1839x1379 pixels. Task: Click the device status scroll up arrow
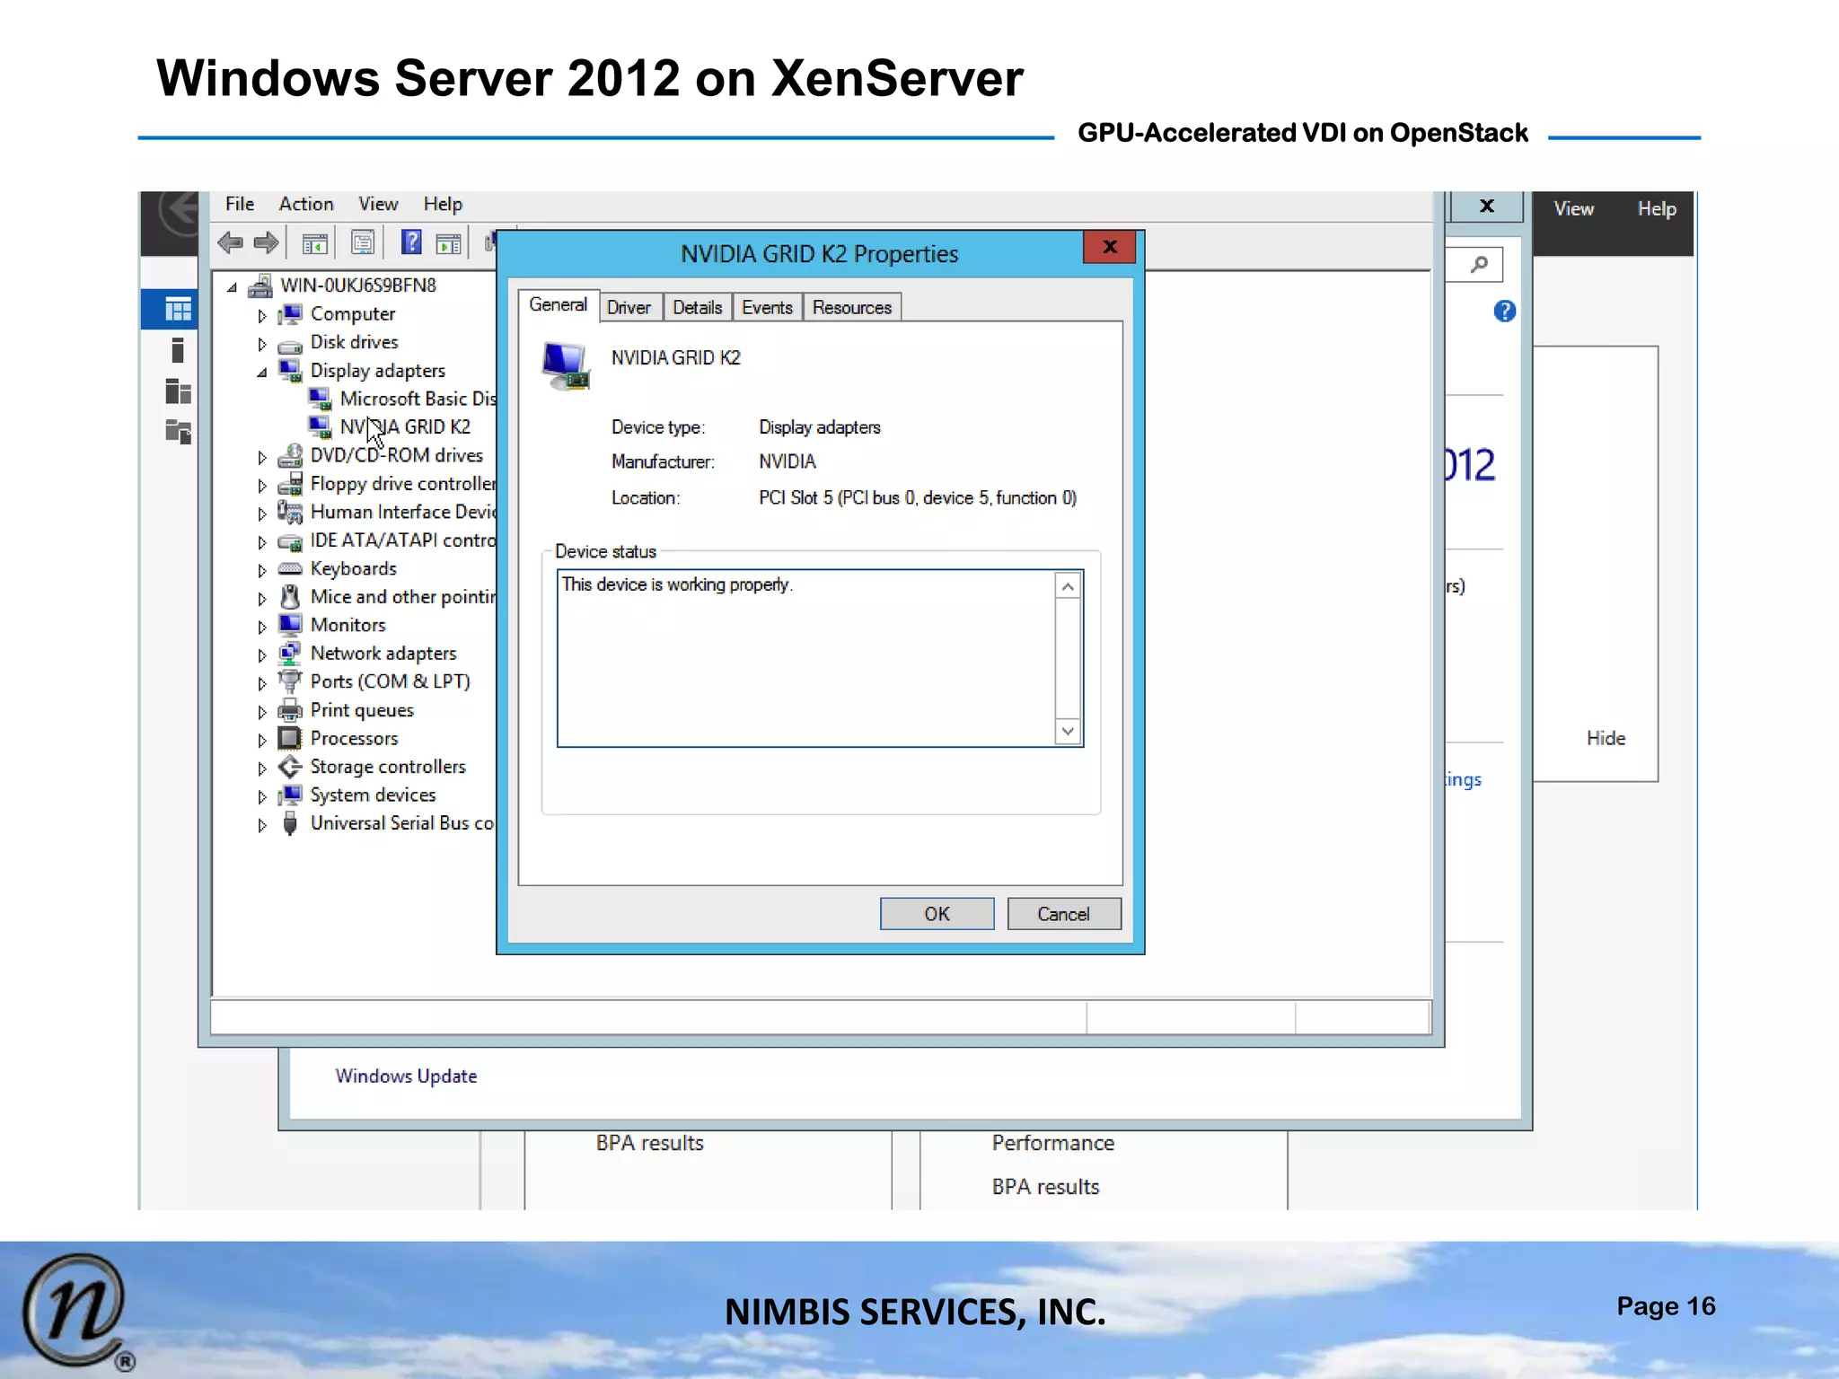coord(1068,587)
